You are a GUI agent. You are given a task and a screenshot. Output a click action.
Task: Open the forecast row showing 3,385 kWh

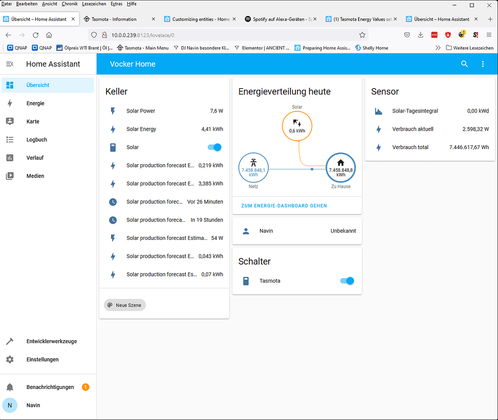(164, 184)
